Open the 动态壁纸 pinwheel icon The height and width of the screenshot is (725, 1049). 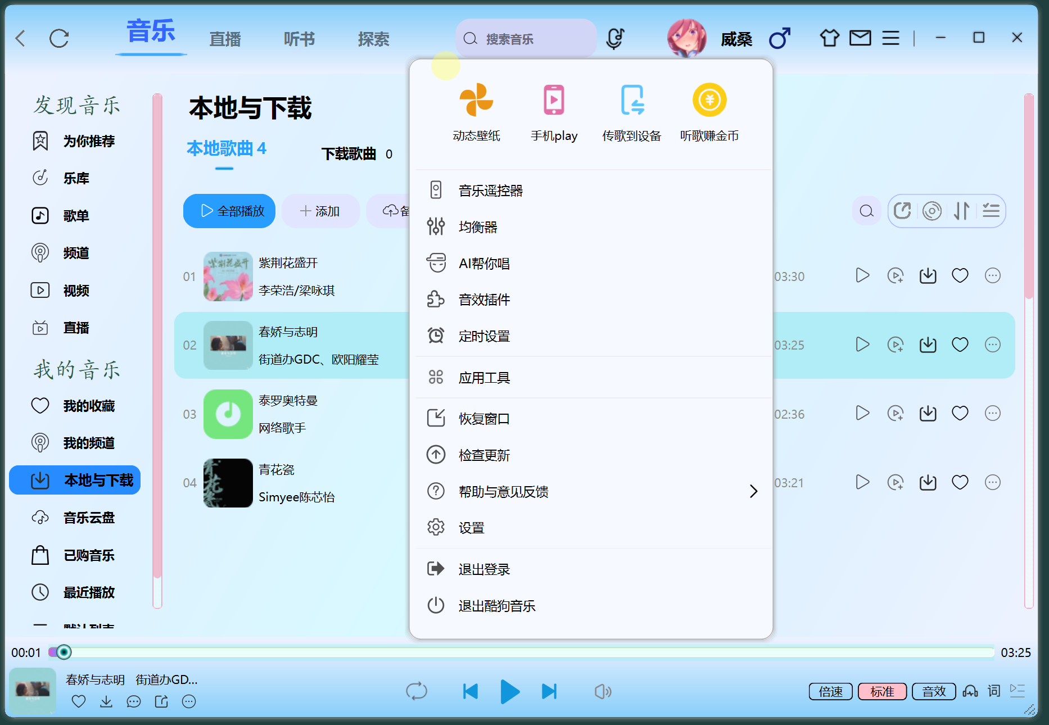(x=476, y=100)
